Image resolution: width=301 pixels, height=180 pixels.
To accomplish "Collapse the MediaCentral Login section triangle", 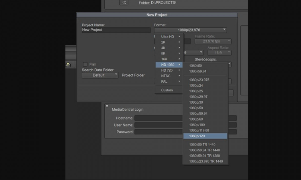I will 107,106.
